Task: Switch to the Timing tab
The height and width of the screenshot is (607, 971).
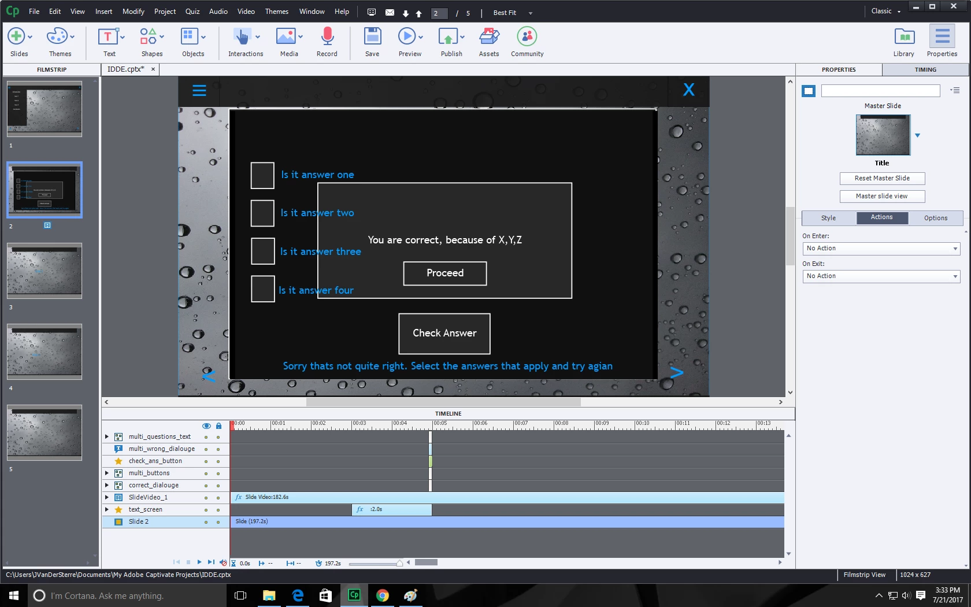Action: pos(925,69)
